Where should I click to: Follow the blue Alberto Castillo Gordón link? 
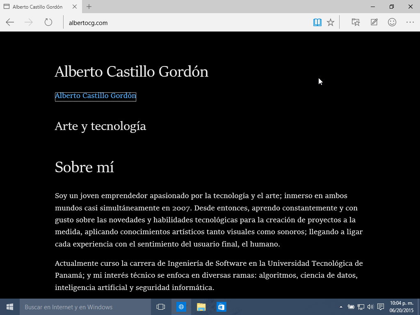click(x=95, y=96)
